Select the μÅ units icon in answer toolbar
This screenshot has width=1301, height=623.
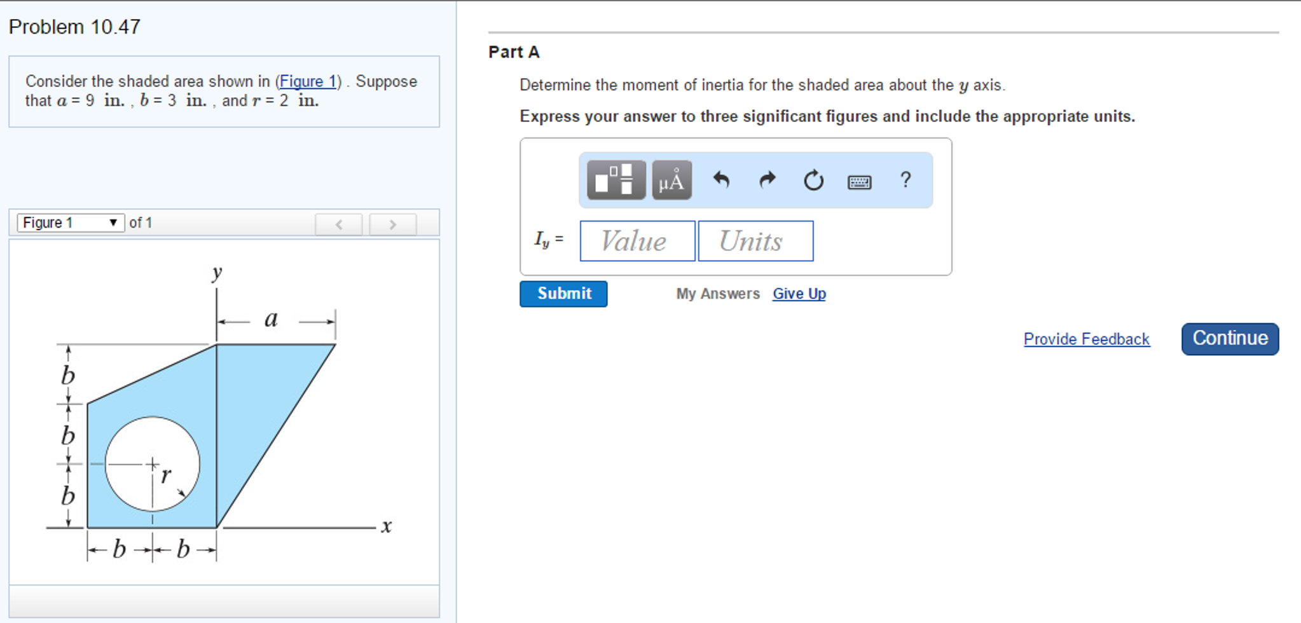(x=671, y=180)
